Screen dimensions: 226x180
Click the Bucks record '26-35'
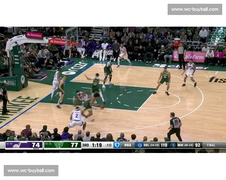48,144
